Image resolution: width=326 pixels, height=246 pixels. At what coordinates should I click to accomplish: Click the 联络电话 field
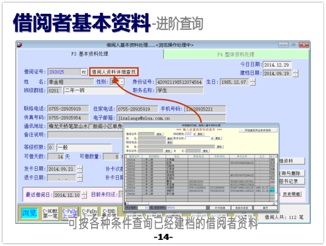coord(68,109)
